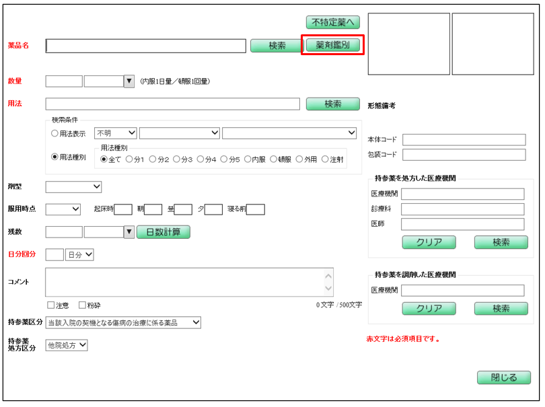Tick the 粉砕 checkbox
The image size is (545, 407).
point(83,305)
